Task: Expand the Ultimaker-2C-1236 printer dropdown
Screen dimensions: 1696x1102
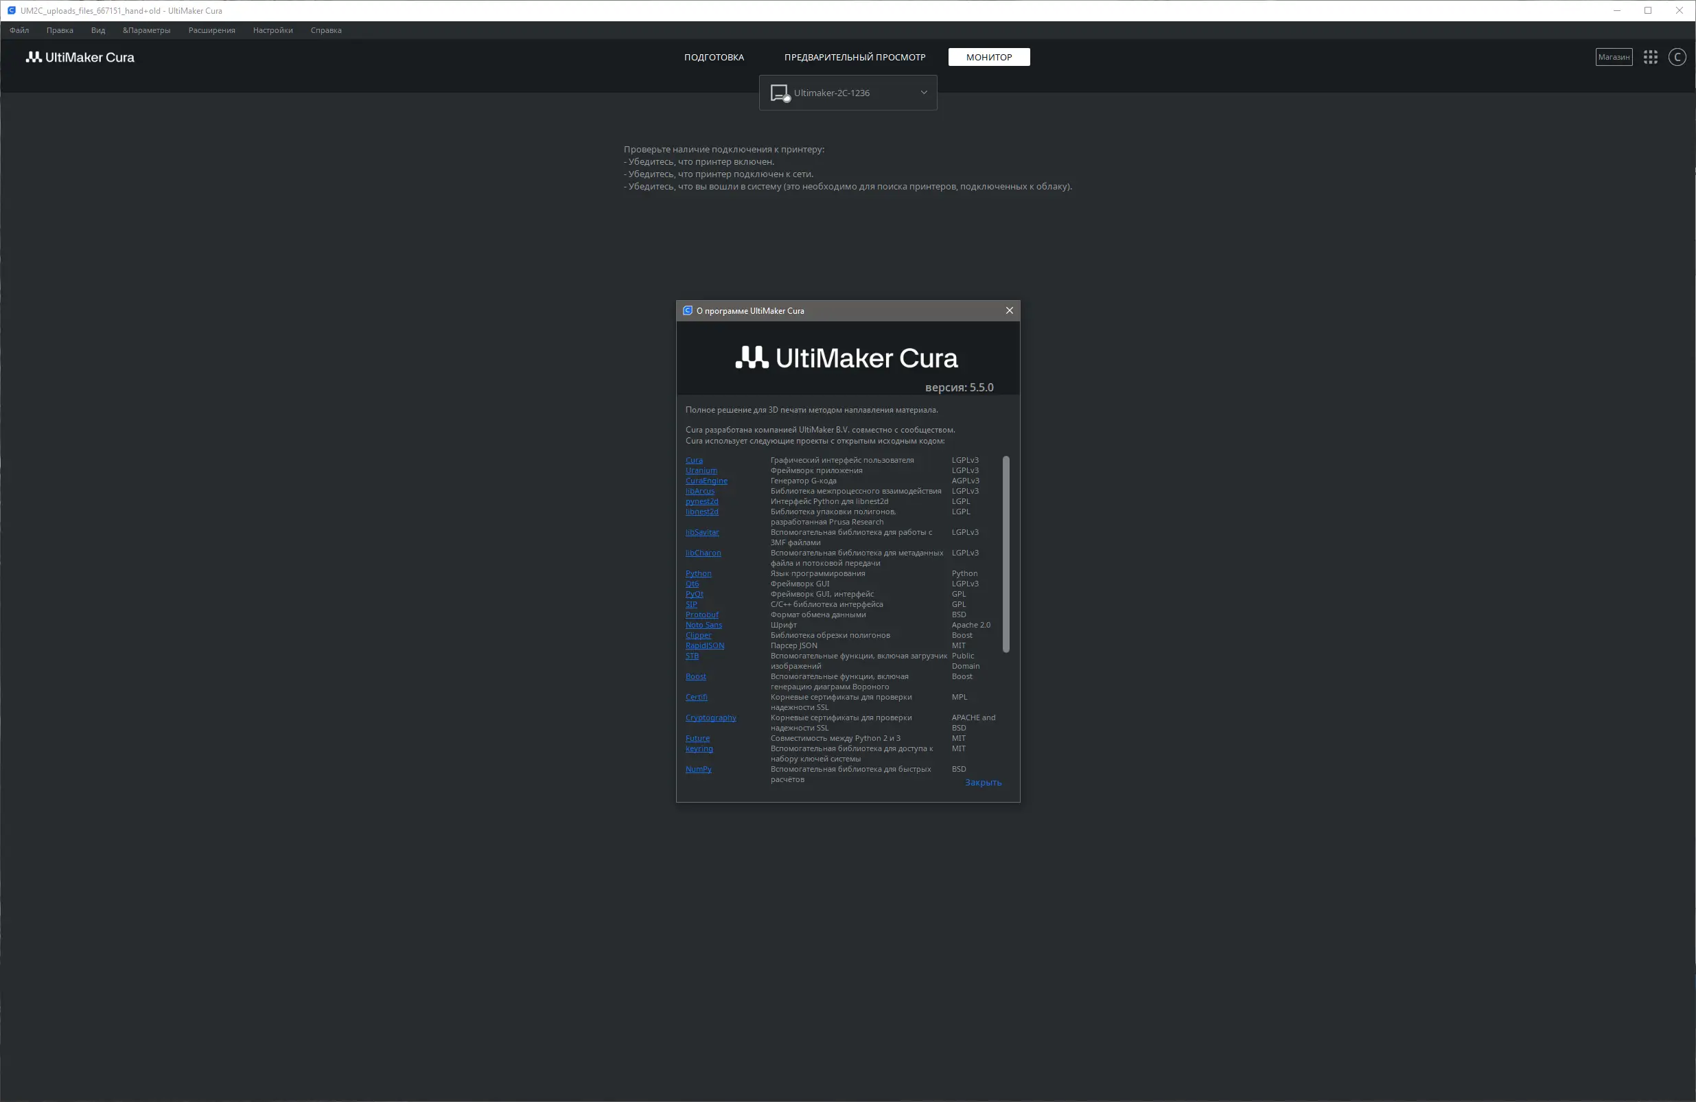Action: coord(924,93)
